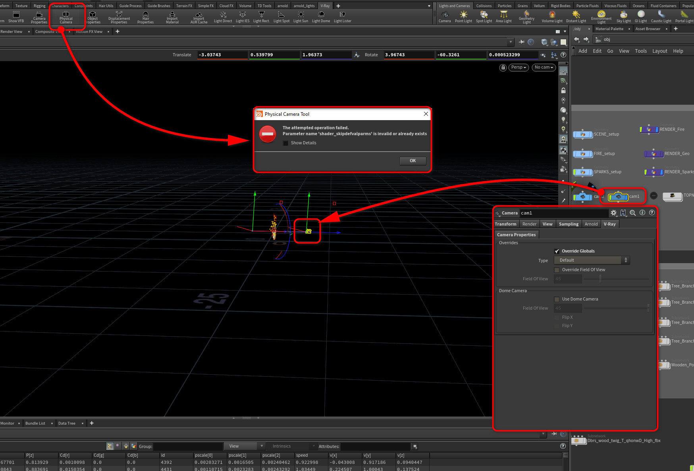Screen dimensions: 694x471
Task: Open the network editor Tools menu
Action: pyautogui.click(x=640, y=51)
